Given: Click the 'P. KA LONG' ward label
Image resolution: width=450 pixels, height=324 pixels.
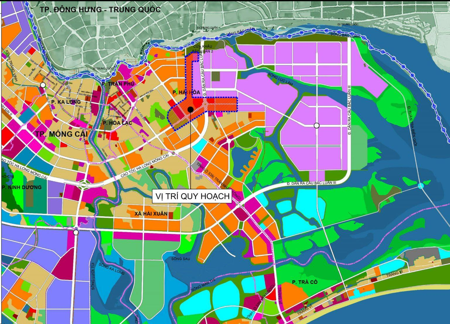Looking at the screenshot, I should coord(66,102).
